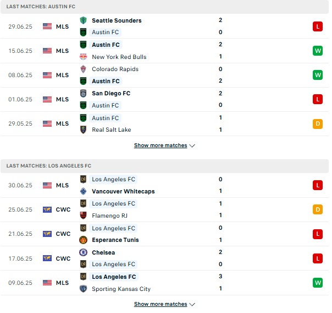This screenshot has height=313, width=332.
Task: Expand Show more matches under Los Angeles FC
Action: click(164, 304)
